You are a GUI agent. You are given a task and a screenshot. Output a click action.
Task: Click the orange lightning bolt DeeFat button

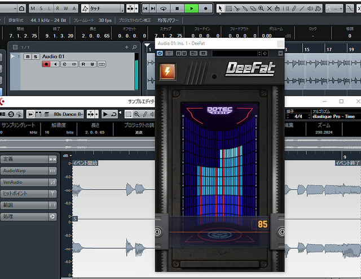pyautogui.click(x=168, y=72)
